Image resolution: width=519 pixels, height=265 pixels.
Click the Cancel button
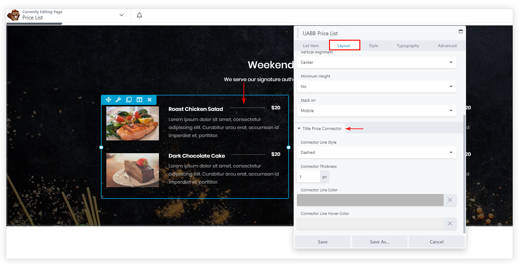(437, 242)
